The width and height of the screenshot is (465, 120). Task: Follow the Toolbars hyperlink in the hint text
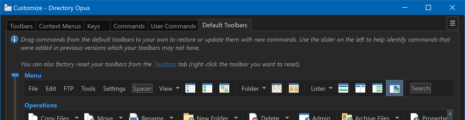coord(165,64)
